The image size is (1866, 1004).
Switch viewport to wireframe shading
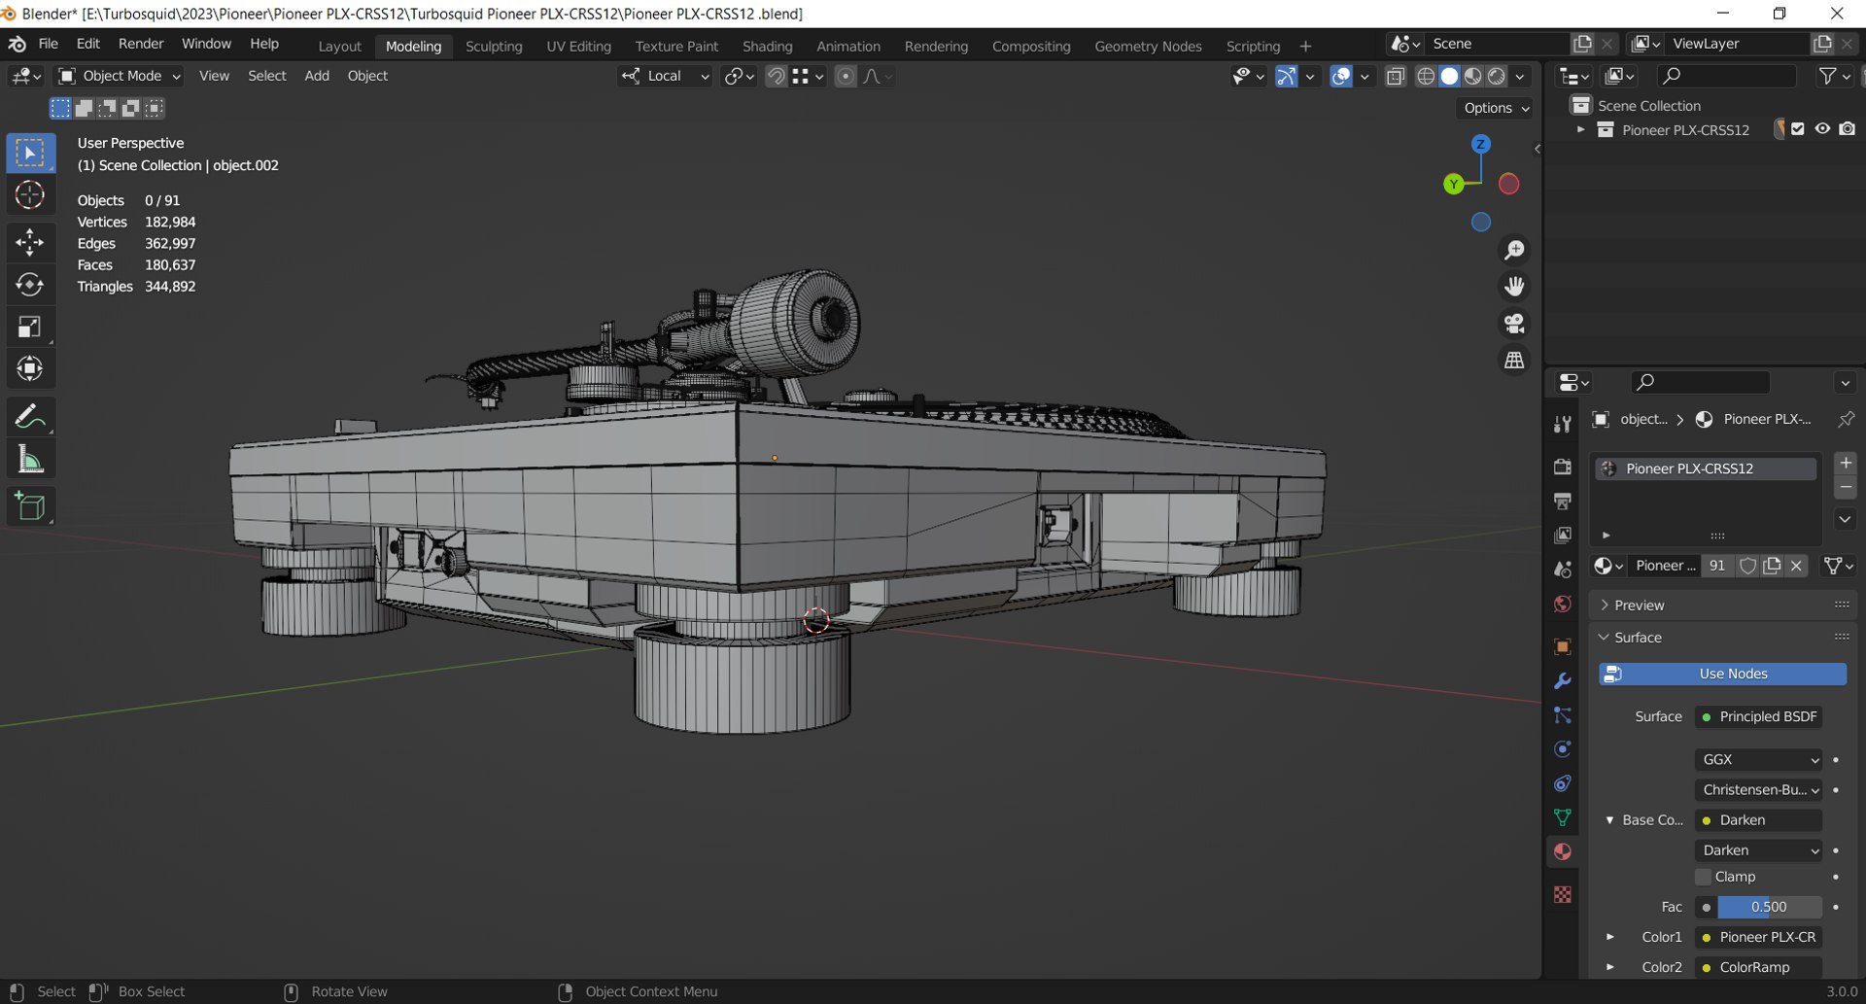[x=1426, y=76]
